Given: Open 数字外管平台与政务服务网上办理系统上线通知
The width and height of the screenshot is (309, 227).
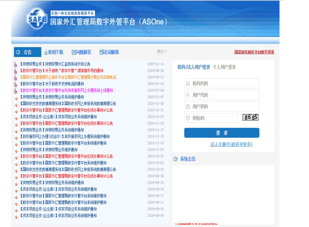Looking at the screenshot, I should 66,90.
